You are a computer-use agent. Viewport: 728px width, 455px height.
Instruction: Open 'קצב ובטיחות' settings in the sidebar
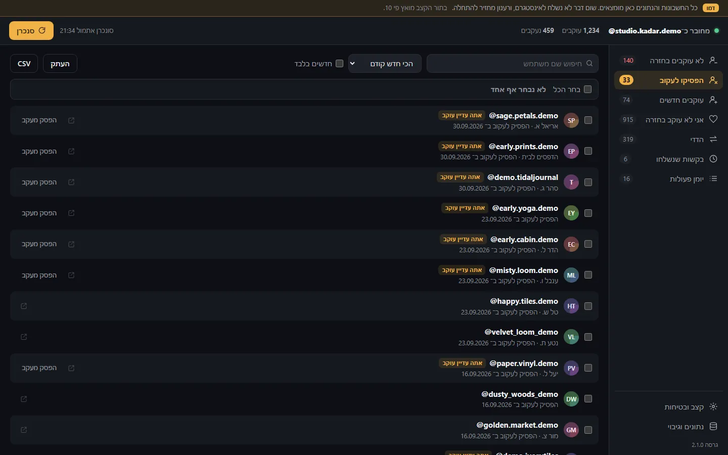point(668,407)
